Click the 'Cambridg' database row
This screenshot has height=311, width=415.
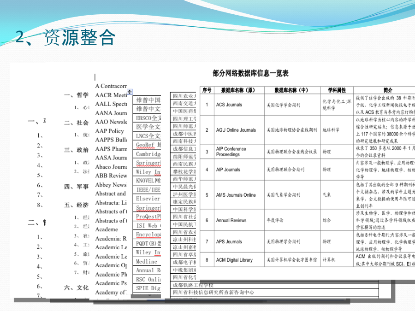(x=147, y=154)
